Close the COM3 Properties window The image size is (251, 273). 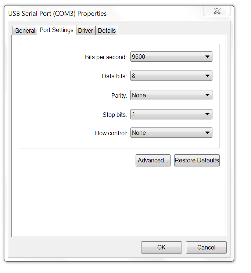[217, 11]
